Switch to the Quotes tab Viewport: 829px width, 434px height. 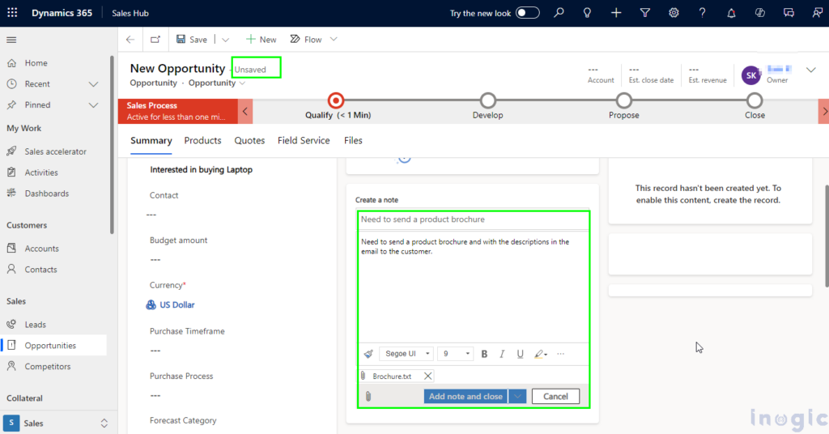point(249,141)
